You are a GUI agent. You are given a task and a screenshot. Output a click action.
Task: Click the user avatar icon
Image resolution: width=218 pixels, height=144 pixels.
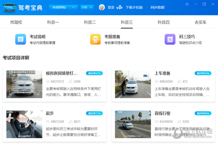click(102, 7)
